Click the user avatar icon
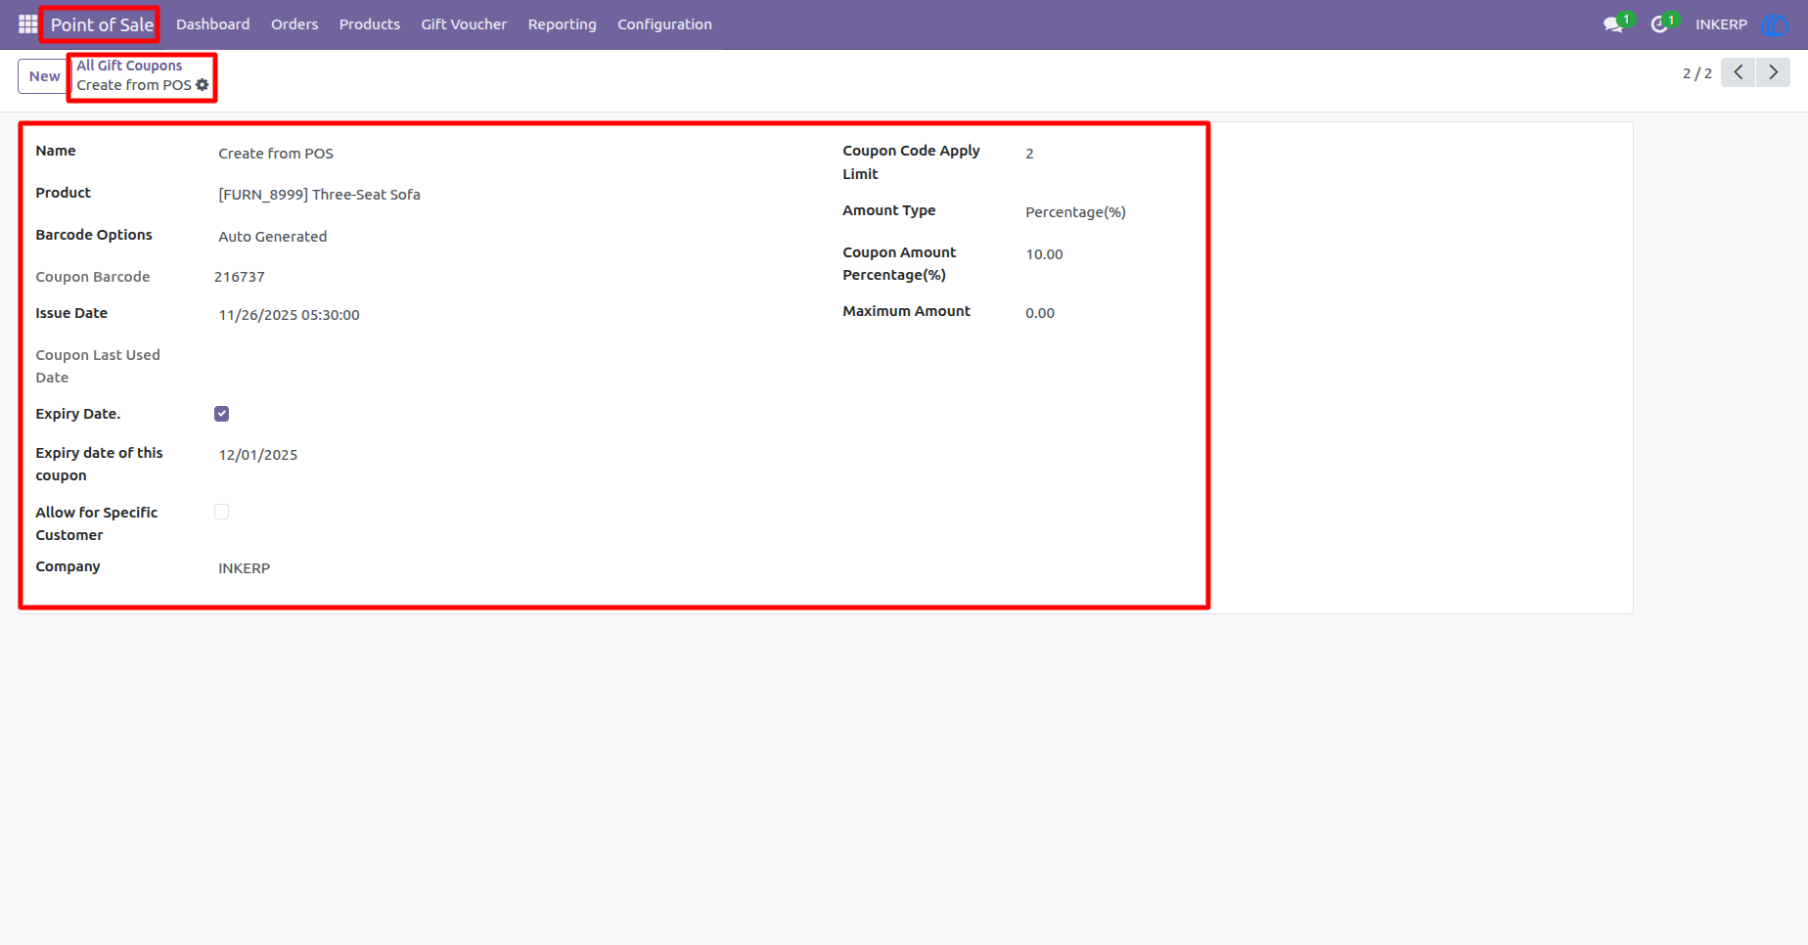The height and width of the screenshot is (945, 1808). (x=1774, y=24)
